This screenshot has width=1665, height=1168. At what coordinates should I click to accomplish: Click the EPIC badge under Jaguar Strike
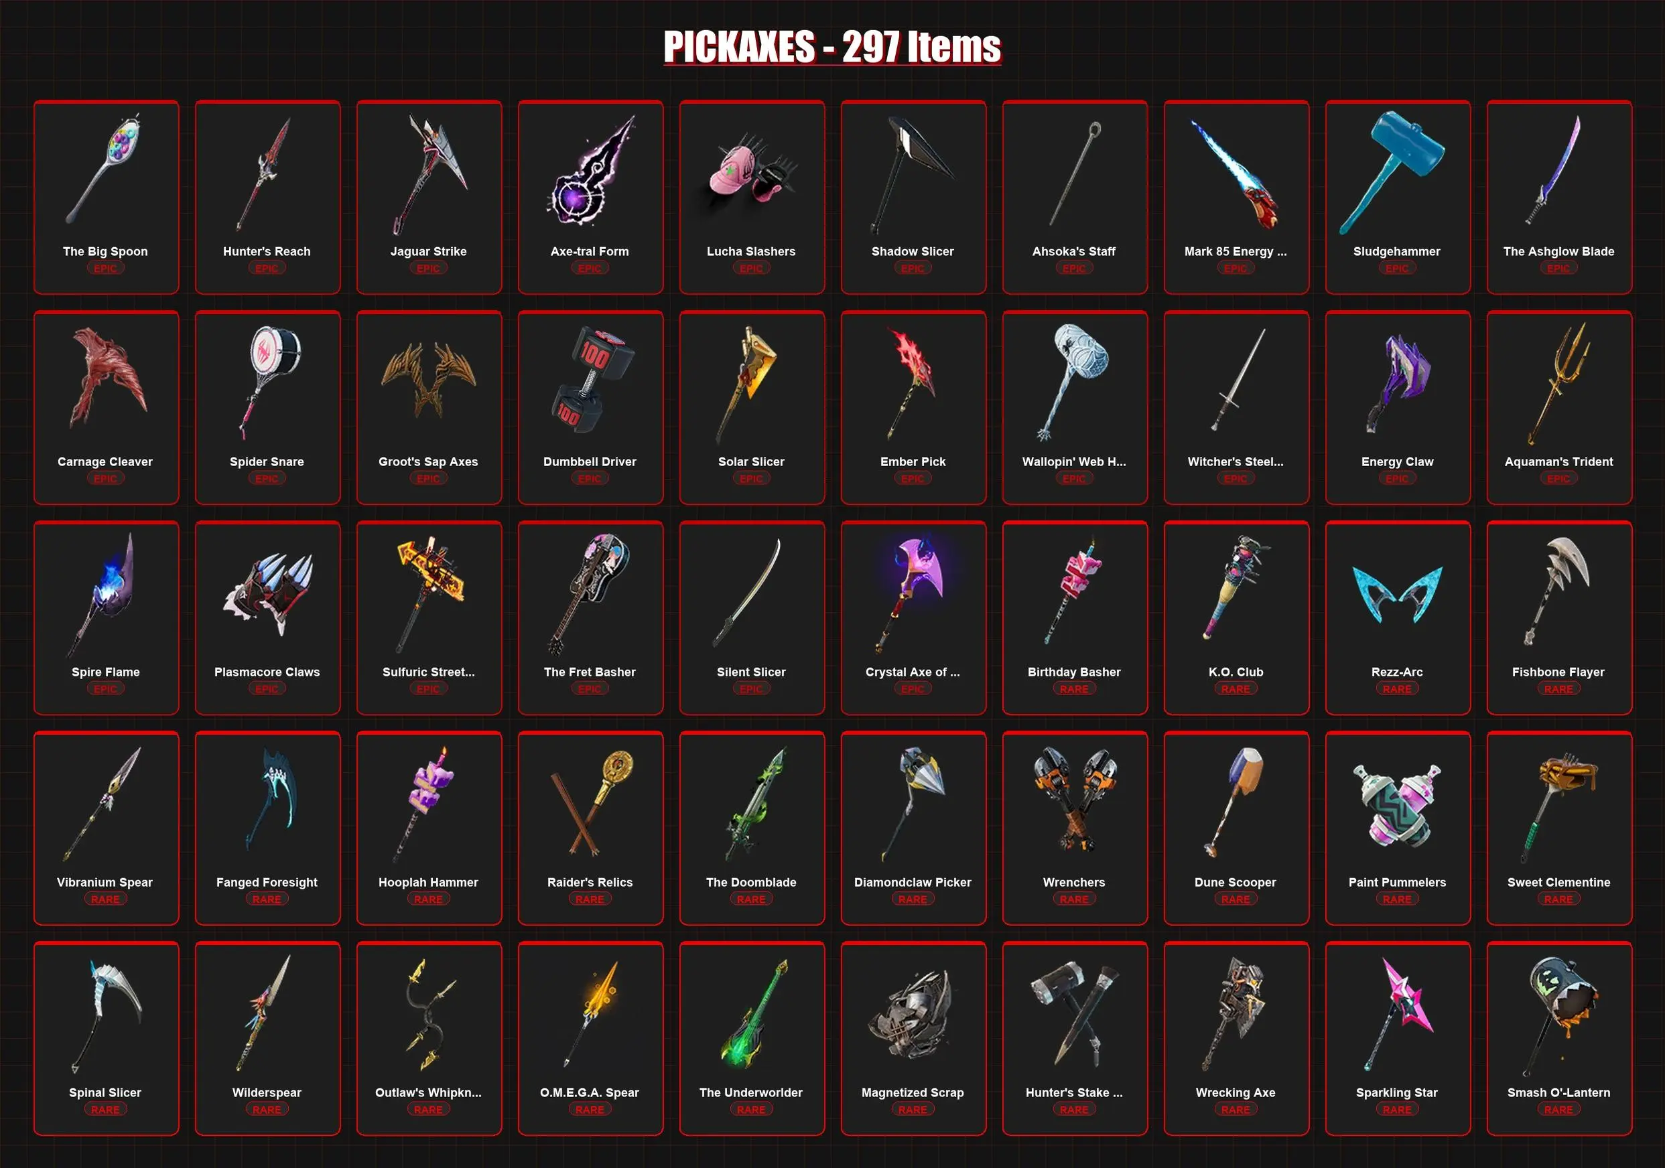[429, 269]
